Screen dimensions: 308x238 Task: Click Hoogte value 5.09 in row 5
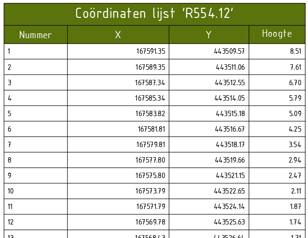coord(295,114)
